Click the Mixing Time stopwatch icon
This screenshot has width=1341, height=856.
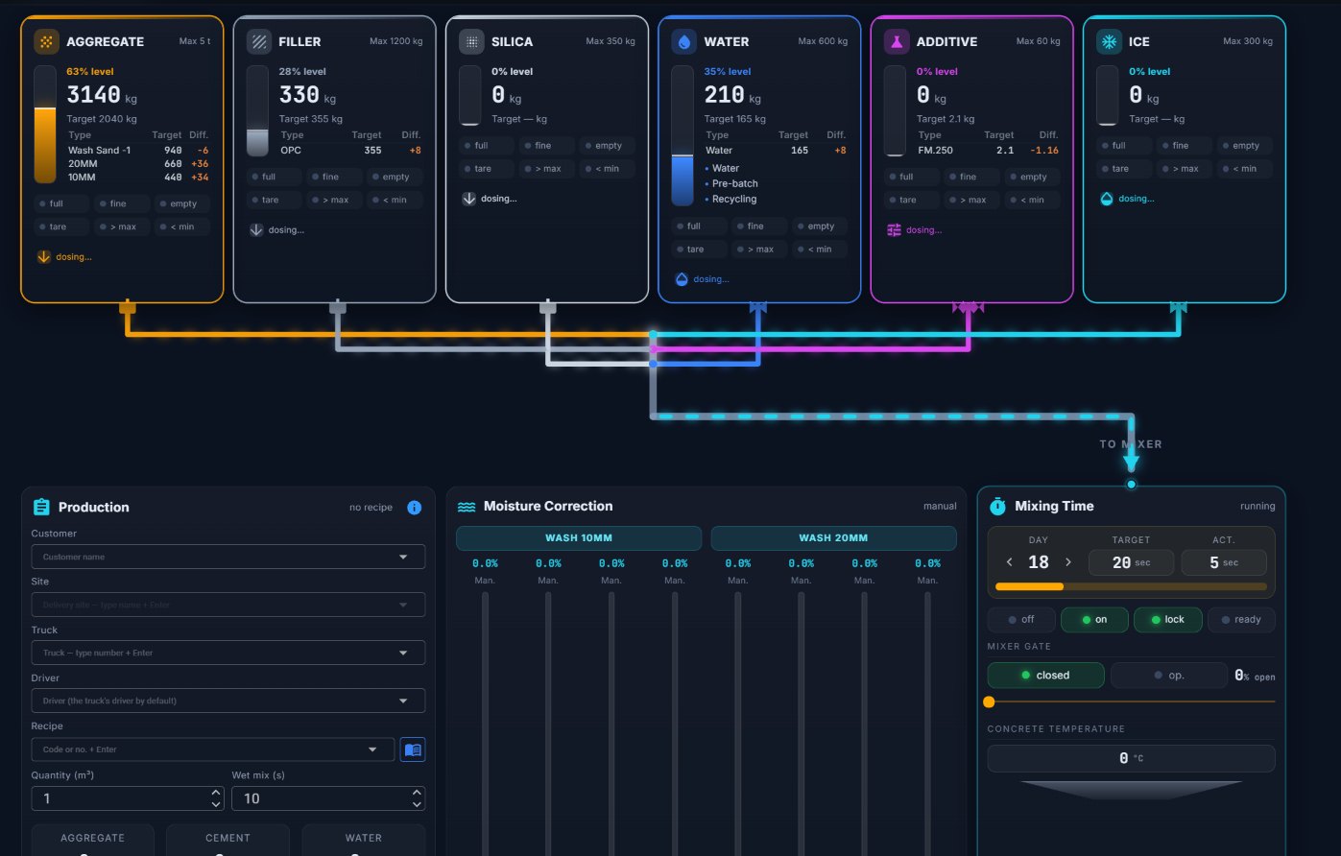[x=997, y=506]
